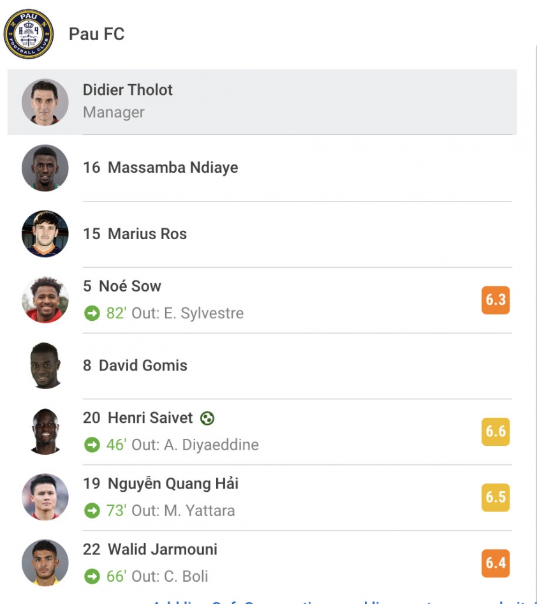Click Noé Sow's green substitution arrow
Viewport: 537px width, 604px height.
pos(92,313)
